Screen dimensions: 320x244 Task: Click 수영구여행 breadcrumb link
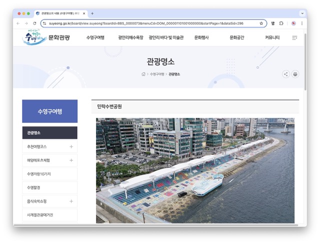(x=157, y=74)
